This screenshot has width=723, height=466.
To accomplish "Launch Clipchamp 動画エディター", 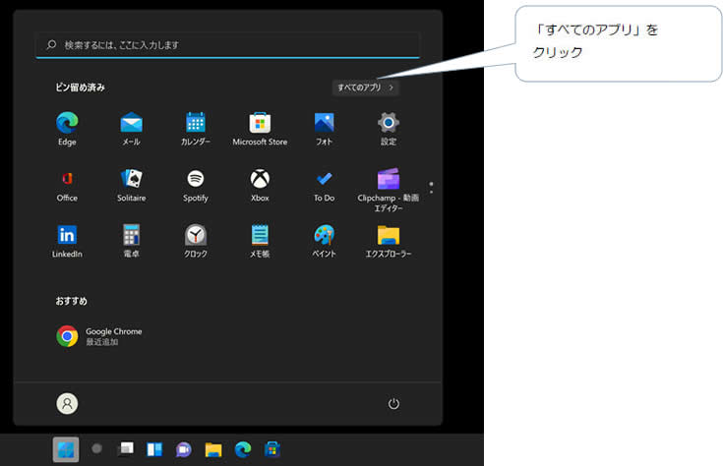I will click(389, 190).
